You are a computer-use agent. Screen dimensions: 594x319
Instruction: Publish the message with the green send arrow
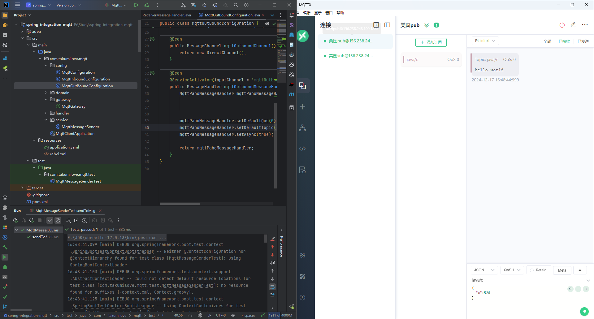[584, 312]
